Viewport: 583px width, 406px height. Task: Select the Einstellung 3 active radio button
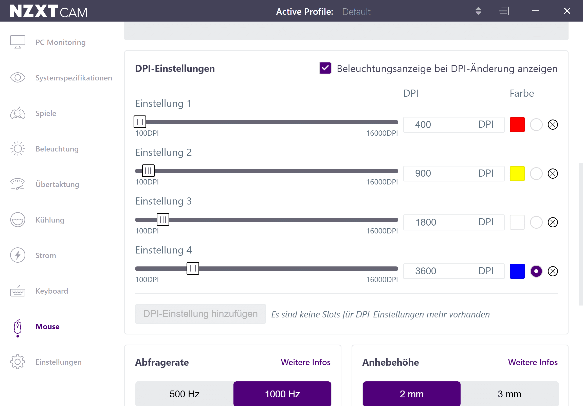coord(536,223)
